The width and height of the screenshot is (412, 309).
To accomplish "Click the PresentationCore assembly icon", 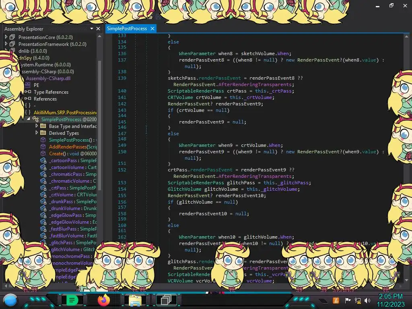I will 12,37.
